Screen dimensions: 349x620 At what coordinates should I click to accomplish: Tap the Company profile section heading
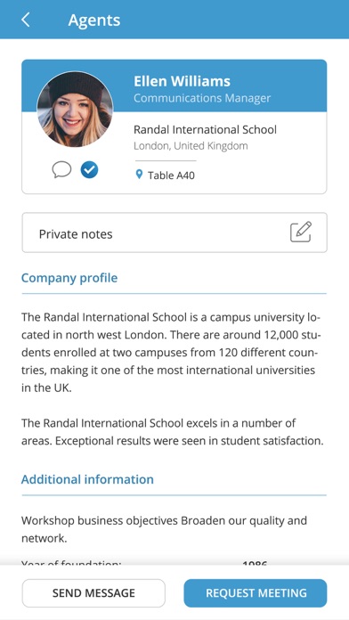point(69,278)
